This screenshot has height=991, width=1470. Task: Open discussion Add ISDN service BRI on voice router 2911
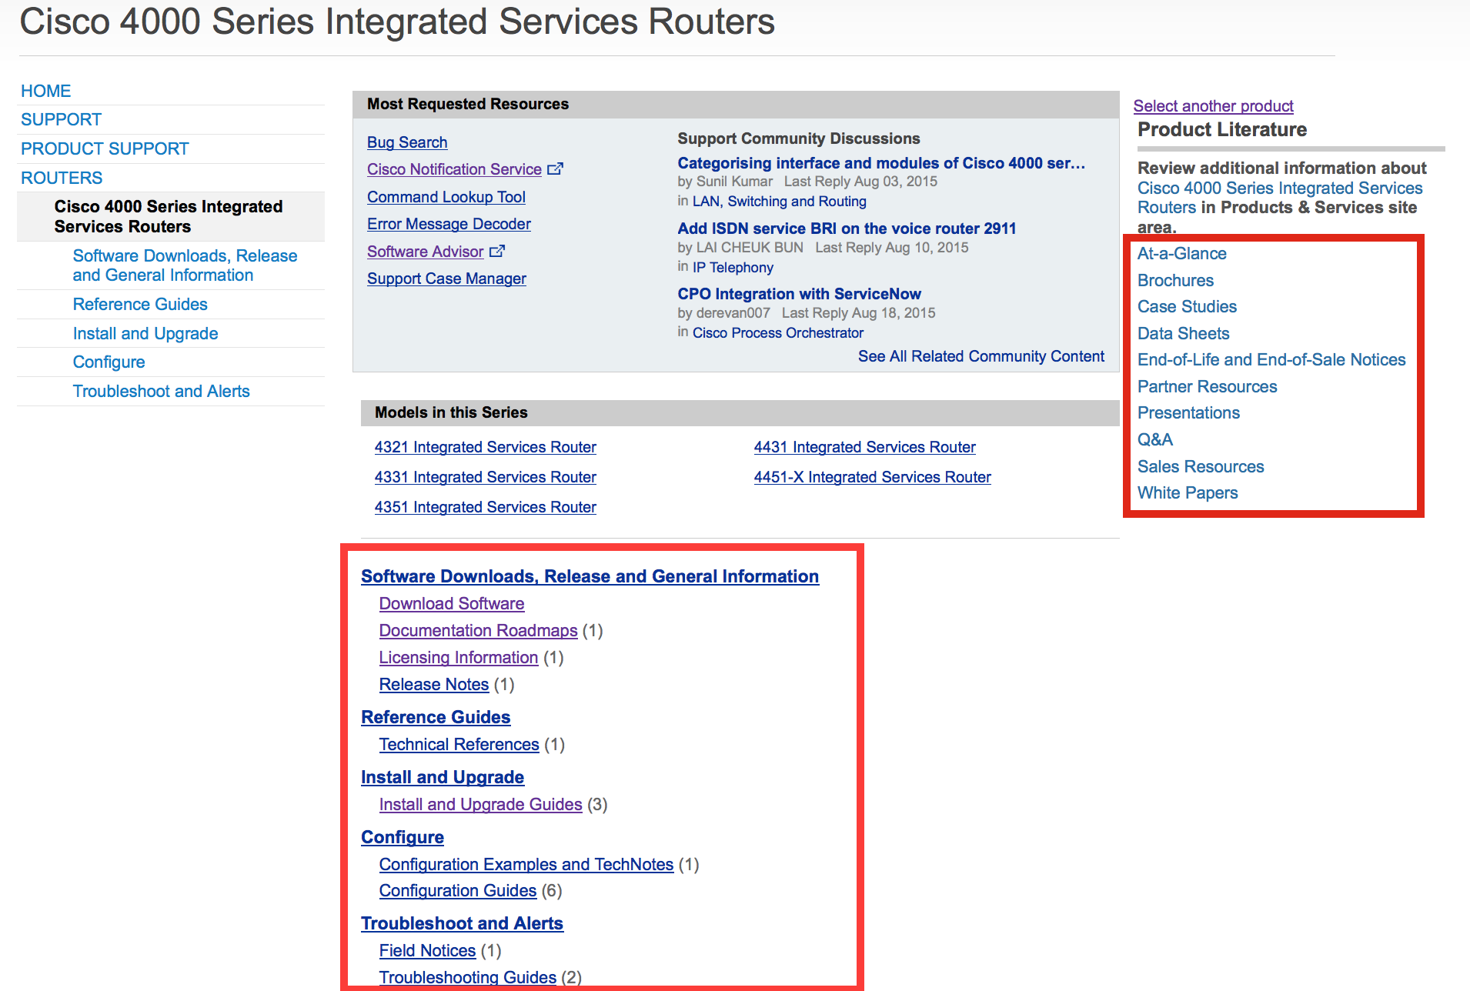pos(847,229)
